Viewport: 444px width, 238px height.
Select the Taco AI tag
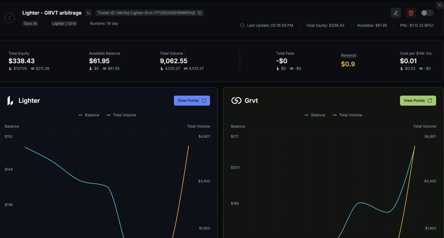(30, 23)
